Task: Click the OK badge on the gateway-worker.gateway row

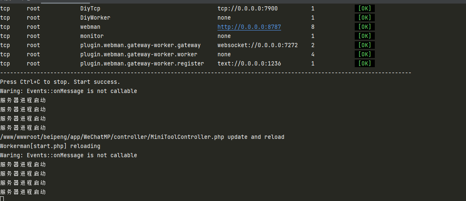Action: click(x=364, y=45)
